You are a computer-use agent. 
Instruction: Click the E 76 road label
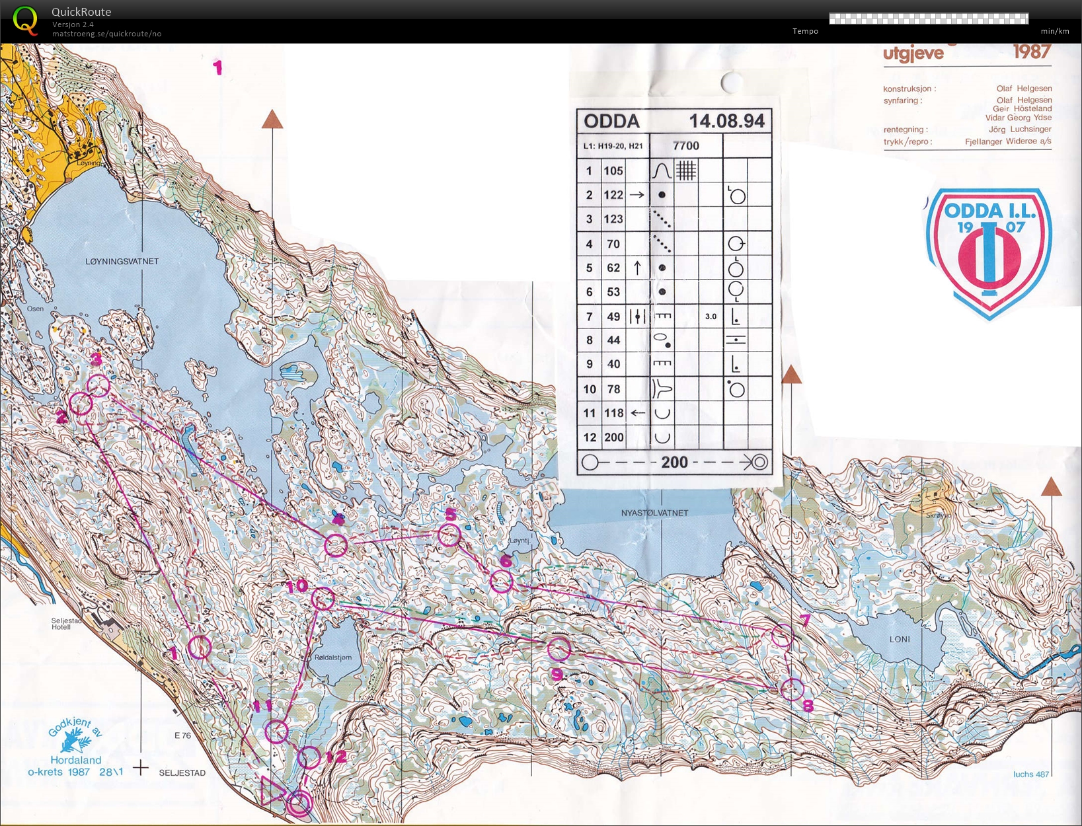(x=182, y=735)
